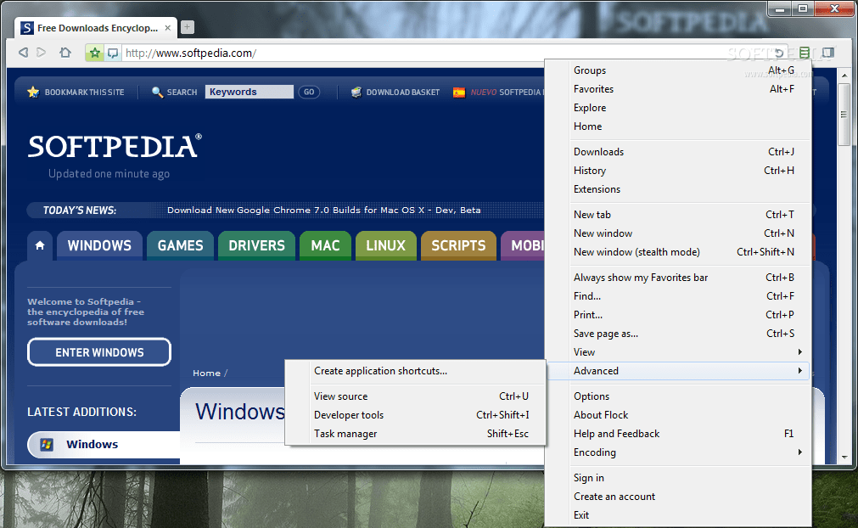Click the LINUX category tab
Image resolution: width=858 pixels, height=528 pixels.
click(386, 245)
